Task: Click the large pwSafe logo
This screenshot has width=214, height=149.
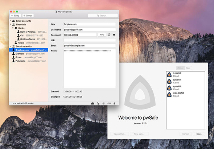Action: tap(140, 92)
